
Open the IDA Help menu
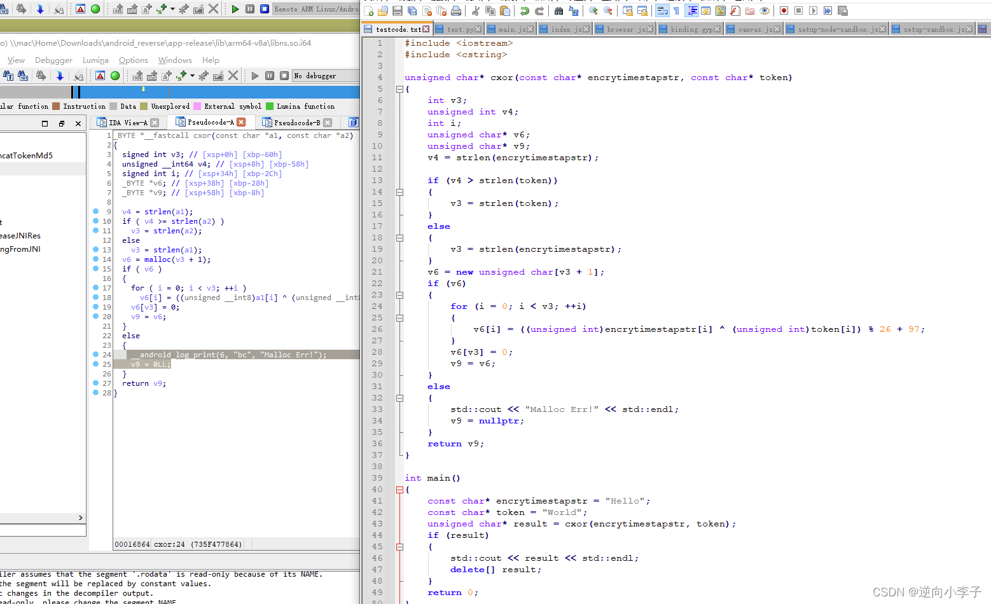(x=211, y=60)
